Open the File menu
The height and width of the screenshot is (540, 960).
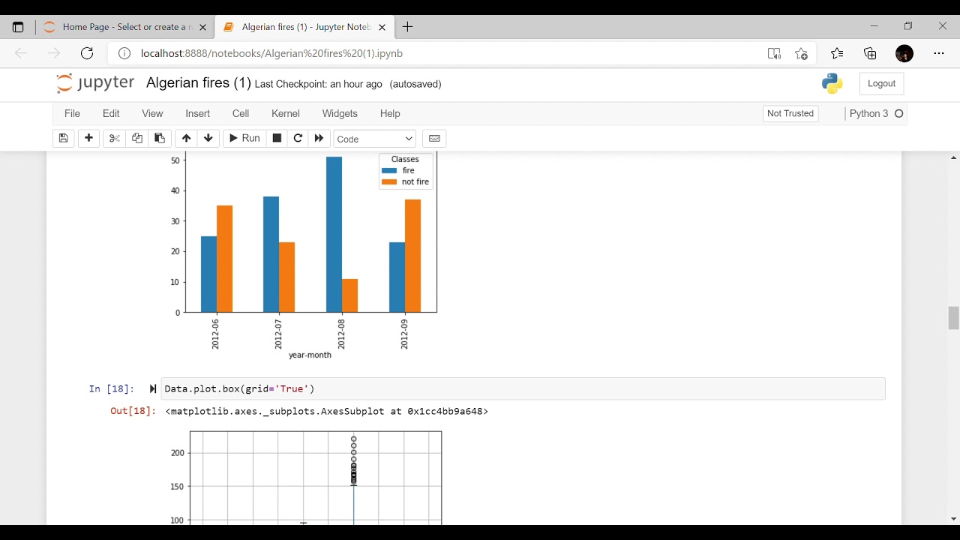72,114
